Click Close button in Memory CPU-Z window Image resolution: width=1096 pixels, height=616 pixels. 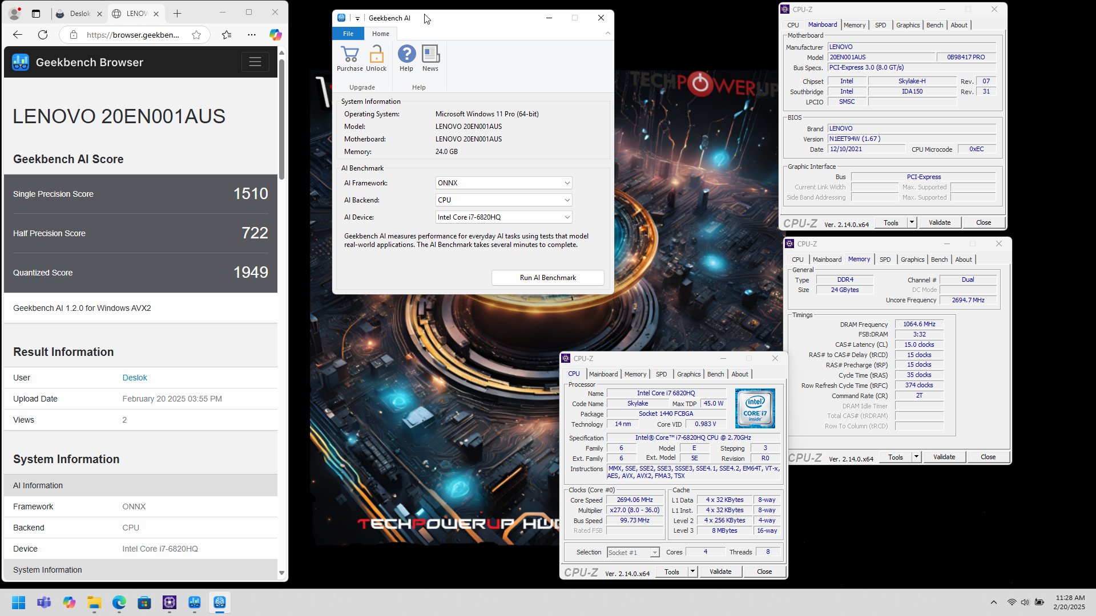988,457
